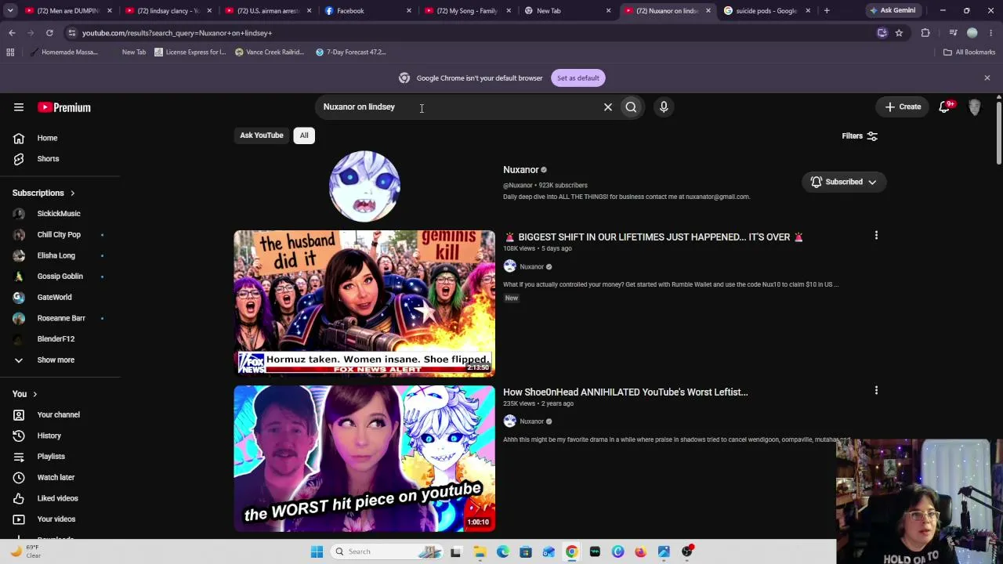Switch to the suicide pods Google tab
Viewport: 1003px width, 564px height.
(768, 11)
